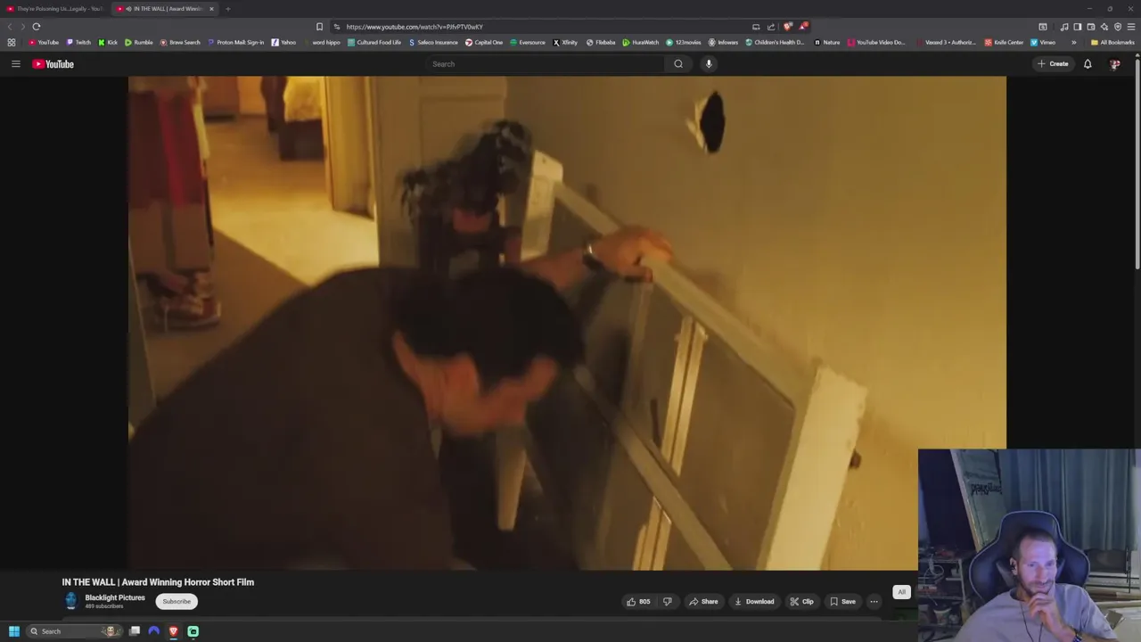Open Task View on taskbar
This screenshot has height=642, width=1141.
point(135,631)
